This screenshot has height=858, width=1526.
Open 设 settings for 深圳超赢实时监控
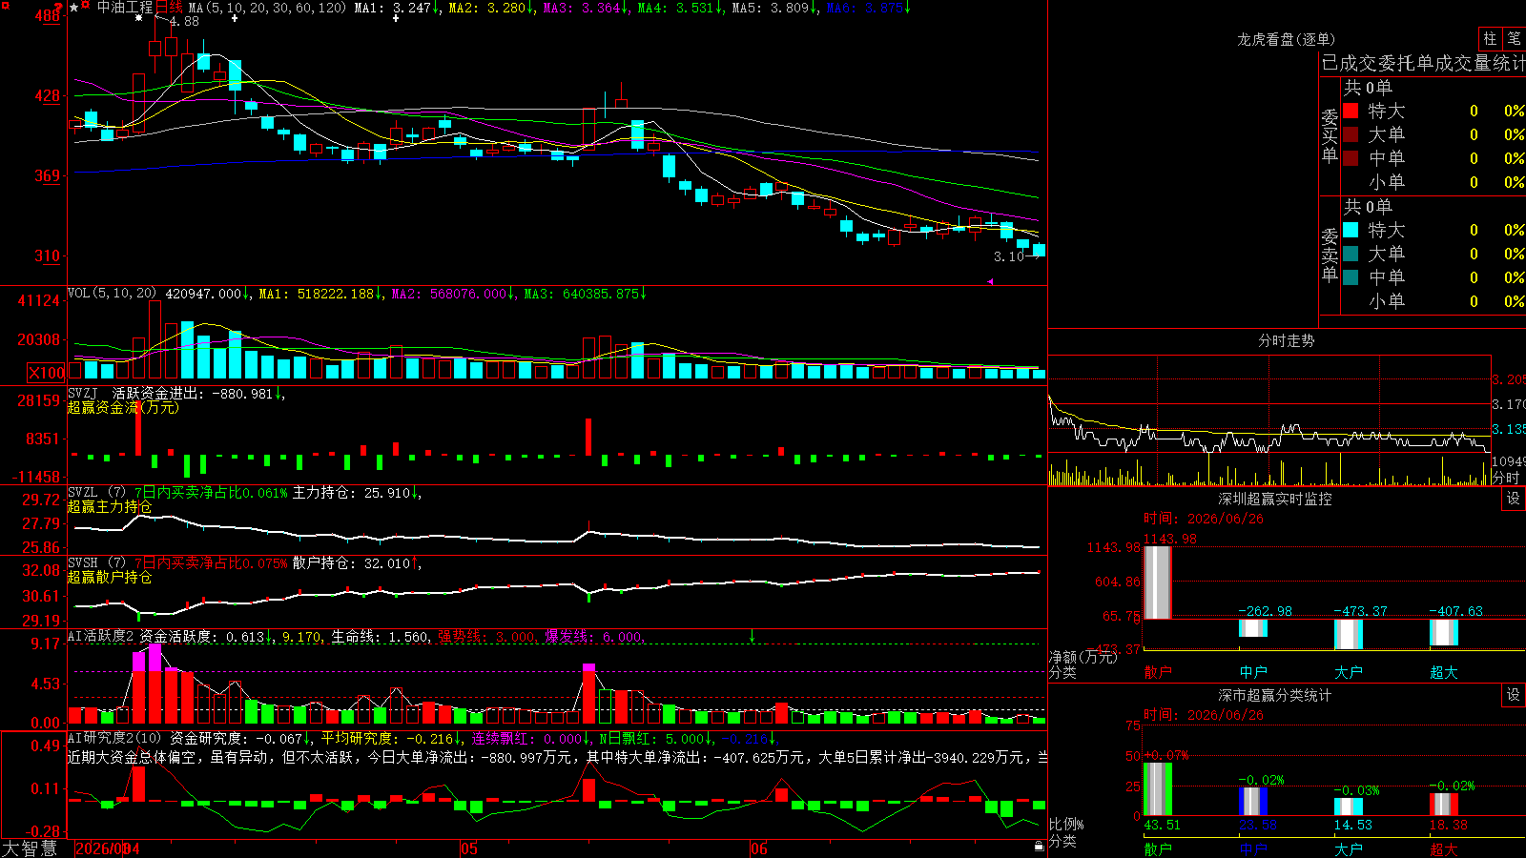coord(1514,499)
